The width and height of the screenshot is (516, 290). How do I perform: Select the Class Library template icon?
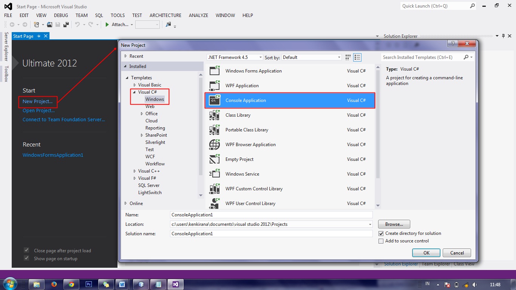coord(215,115)
